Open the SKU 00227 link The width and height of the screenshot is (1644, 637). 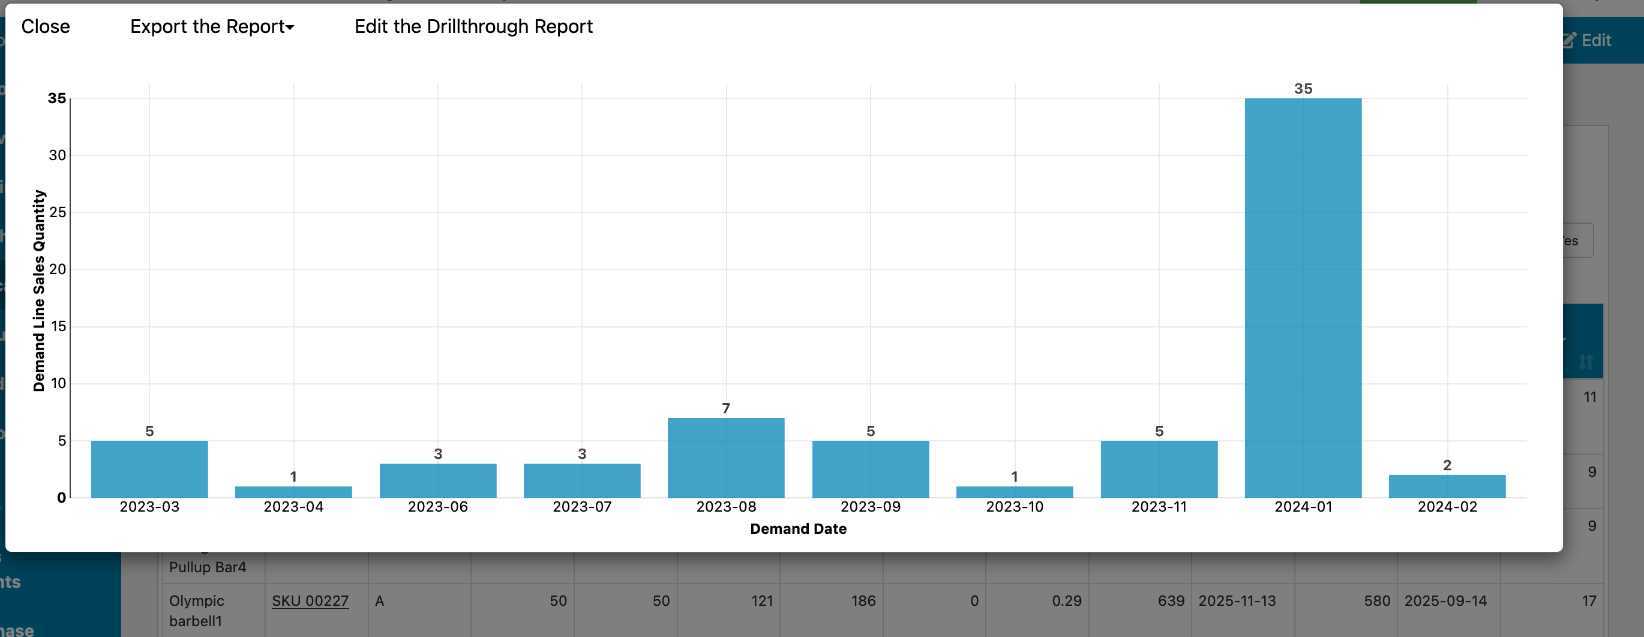click(x=310, y=600)
